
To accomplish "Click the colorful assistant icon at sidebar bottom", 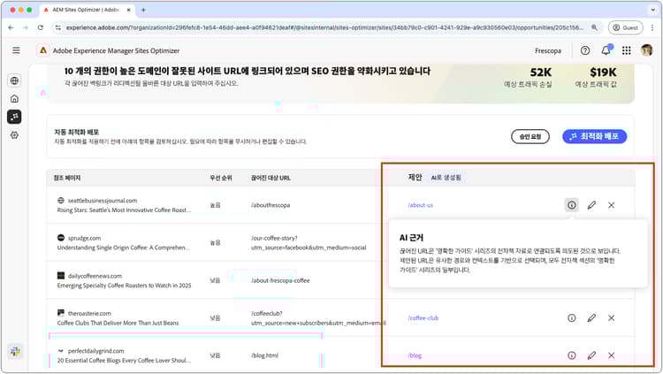I will pos(15,351).
